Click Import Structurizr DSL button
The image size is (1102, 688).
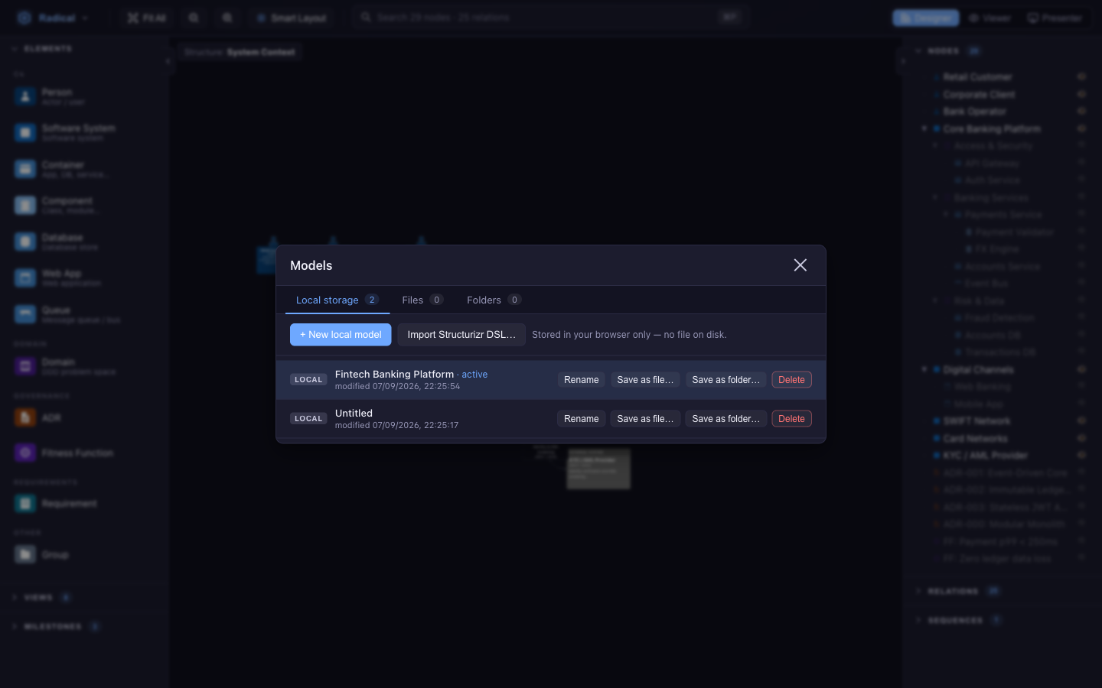(461, 335)
